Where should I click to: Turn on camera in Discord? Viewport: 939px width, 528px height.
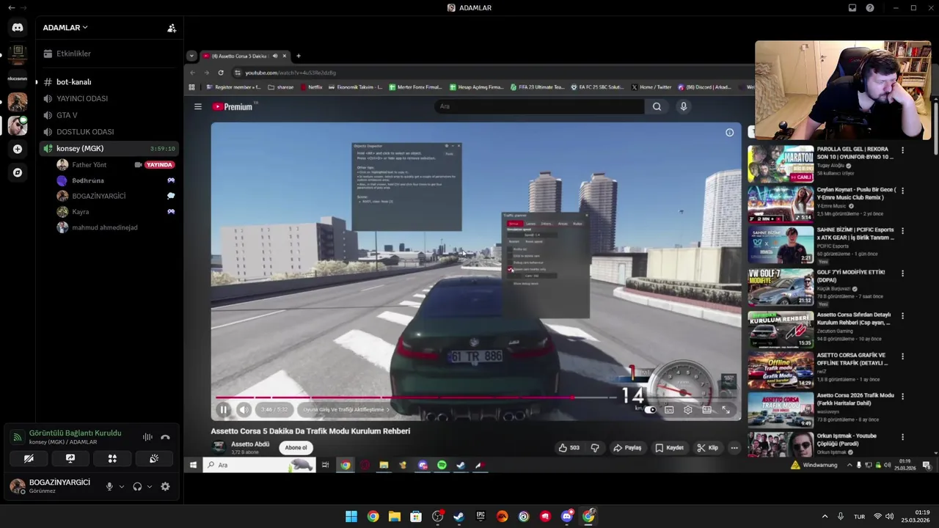(x=29, y=458)
